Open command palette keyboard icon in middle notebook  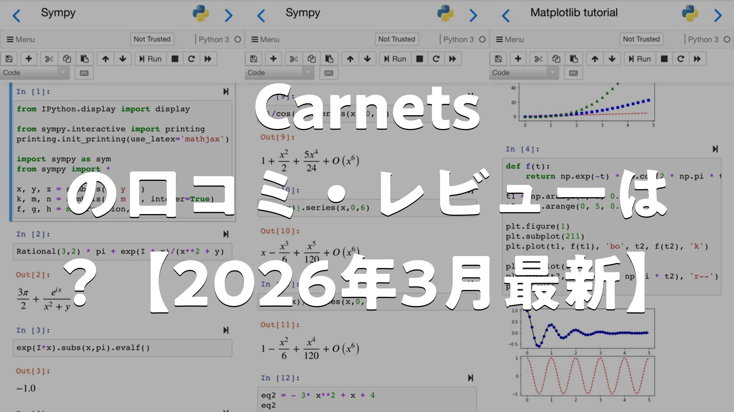[x=329, y=73]
